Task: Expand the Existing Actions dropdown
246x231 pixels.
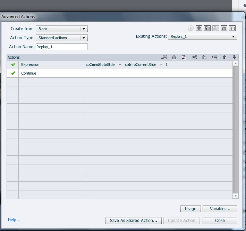Action: coord(203,36)
